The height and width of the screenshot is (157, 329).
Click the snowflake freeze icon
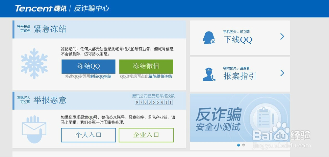[34, 63]
